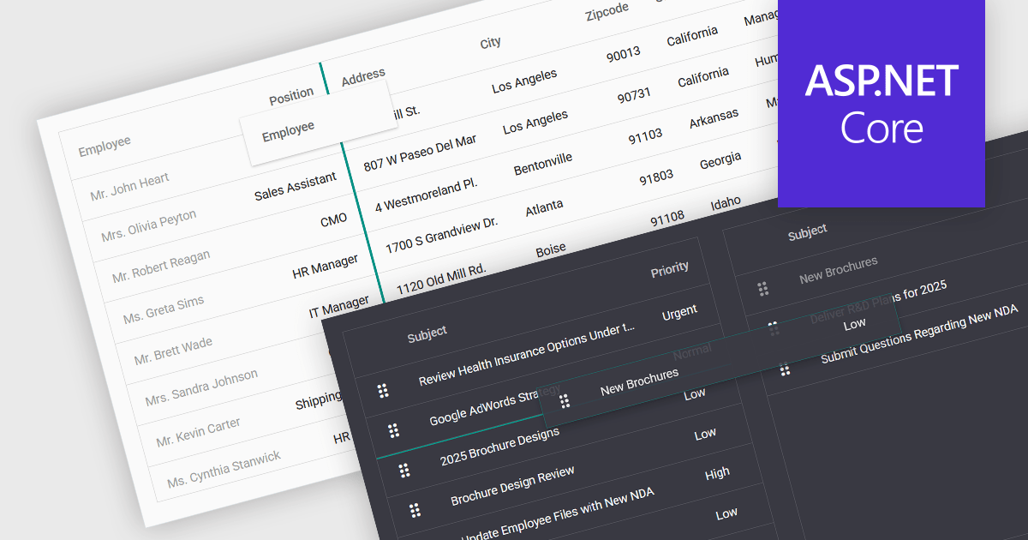Click drag handle for Deliver R&D Plans row

coord(774,327)
